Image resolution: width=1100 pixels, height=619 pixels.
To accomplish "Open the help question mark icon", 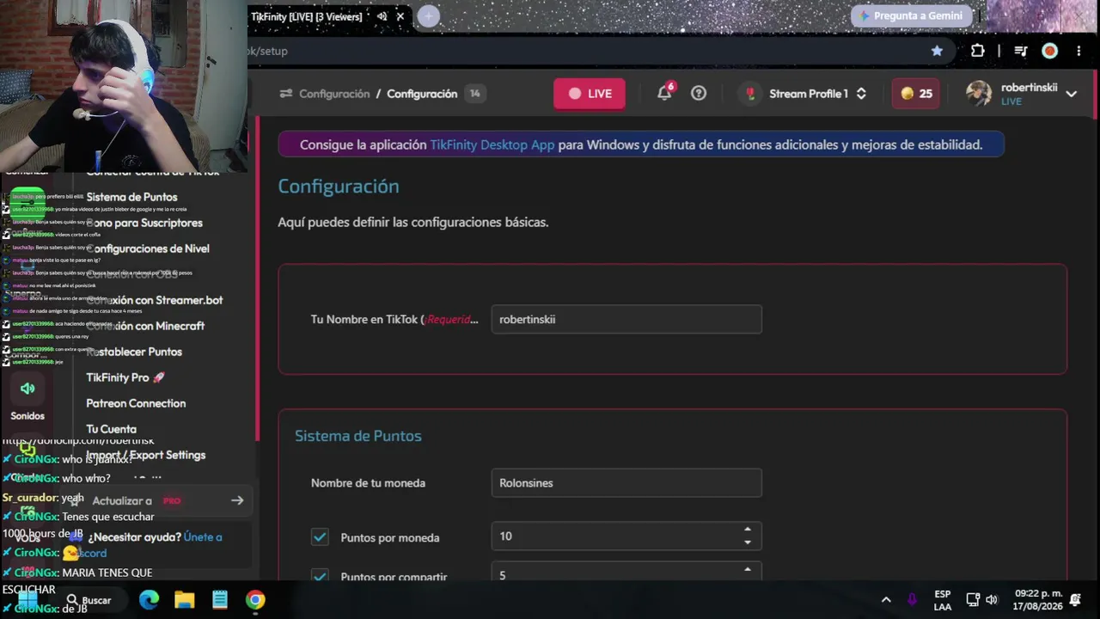I will (x=699, y=93).
